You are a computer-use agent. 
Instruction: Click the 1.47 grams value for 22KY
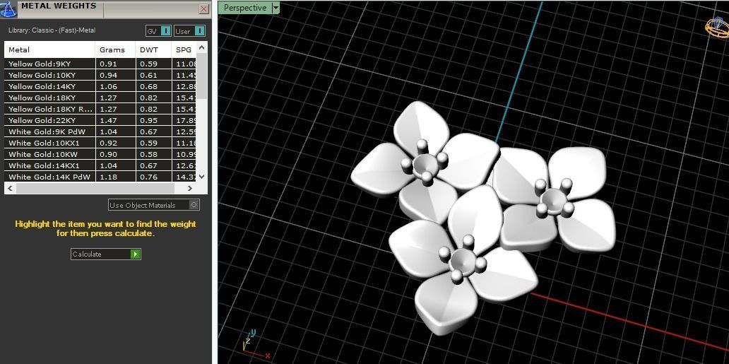pyautogui.click(x=109, y=120)
